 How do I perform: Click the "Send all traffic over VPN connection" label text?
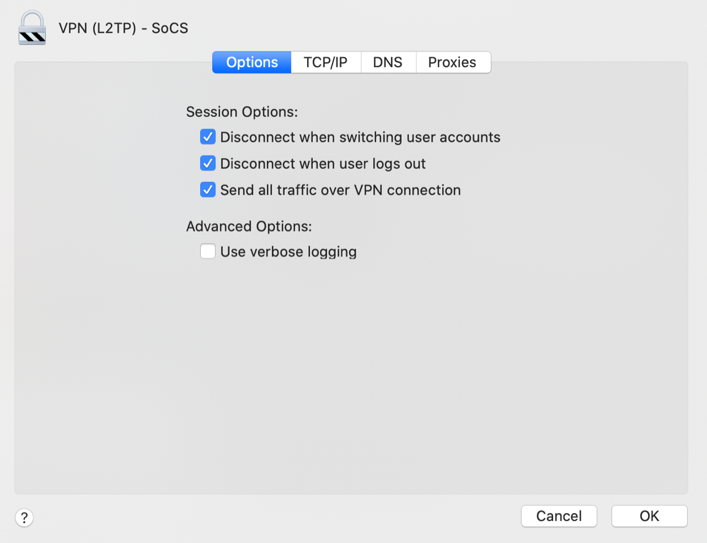point(340,190)
